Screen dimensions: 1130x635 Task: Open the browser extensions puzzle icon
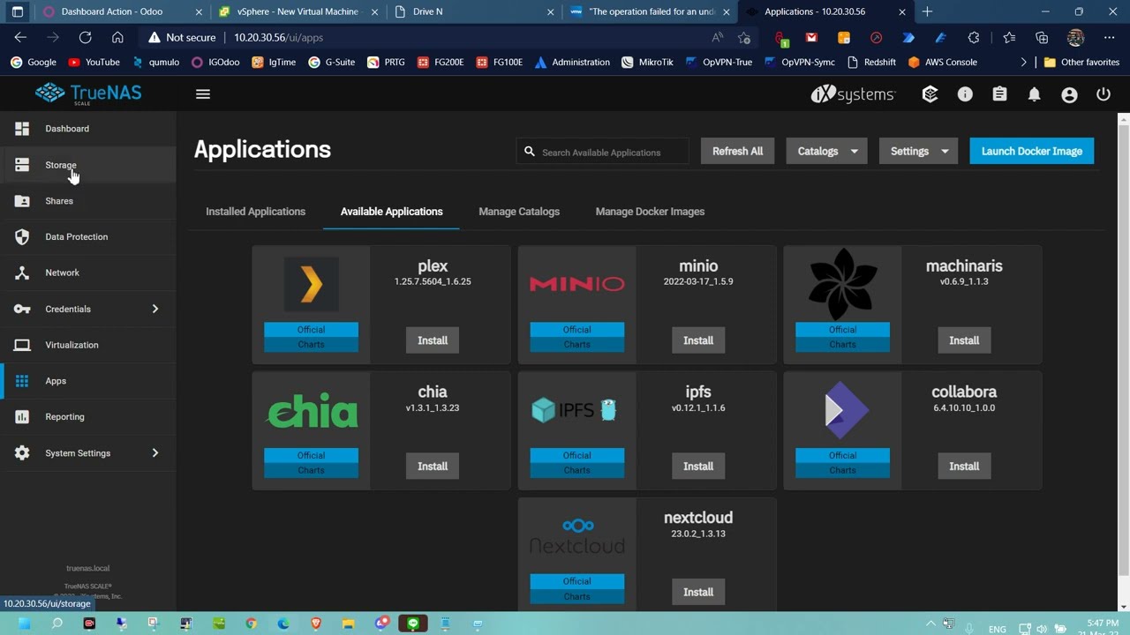[x=974, y=37]
